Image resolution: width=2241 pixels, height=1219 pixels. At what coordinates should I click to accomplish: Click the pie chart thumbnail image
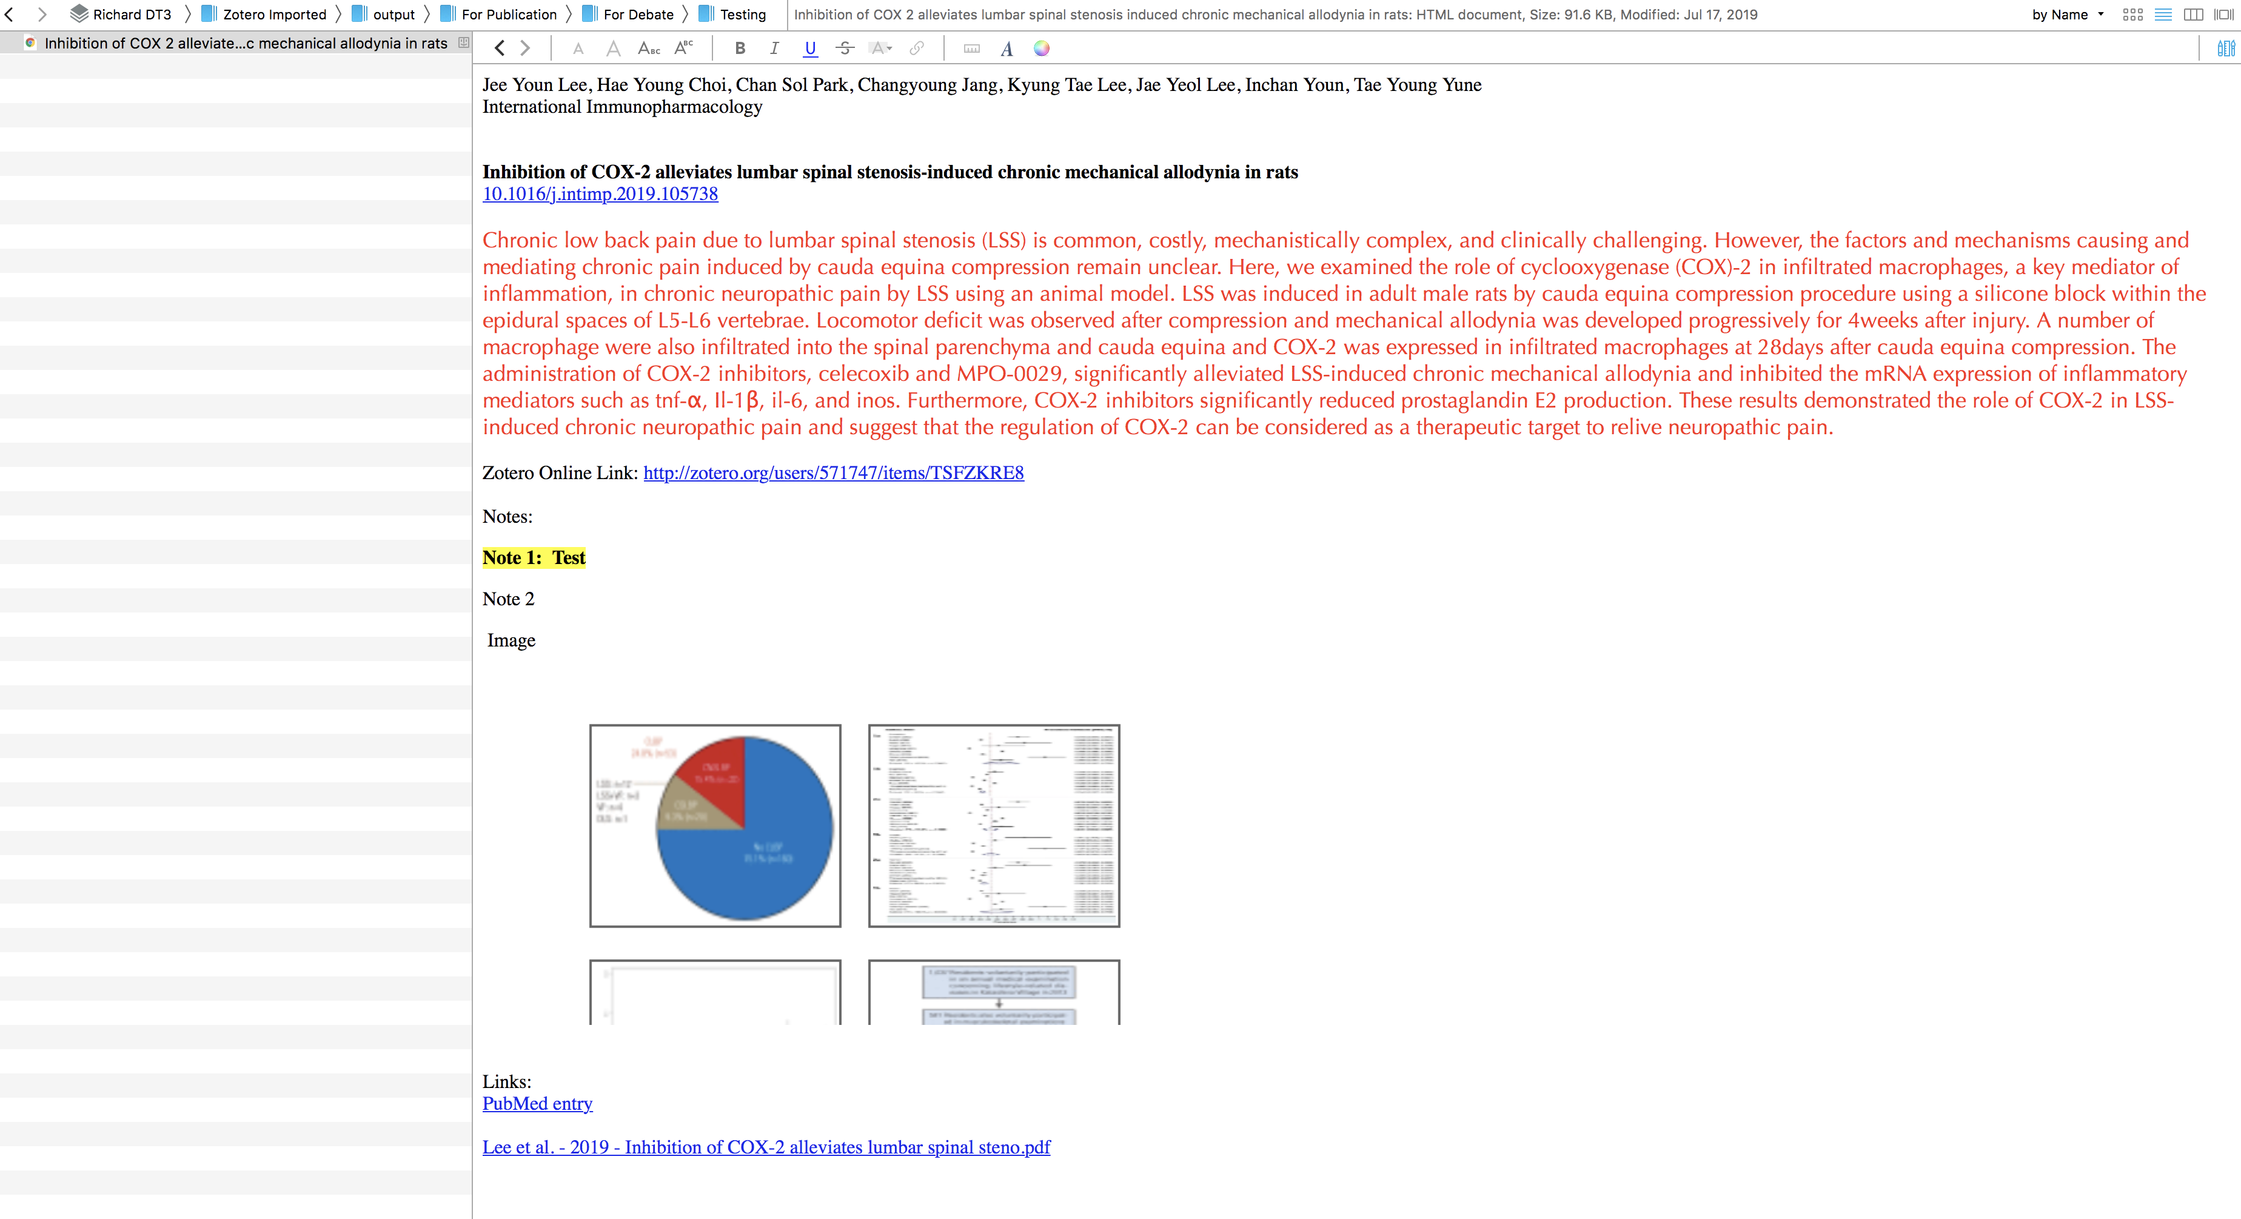tap(715, 826)
